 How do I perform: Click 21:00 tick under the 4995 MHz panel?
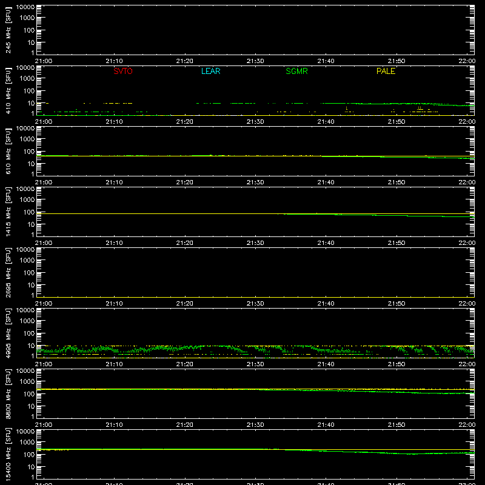pyautogui.click(x=44, y=364)
